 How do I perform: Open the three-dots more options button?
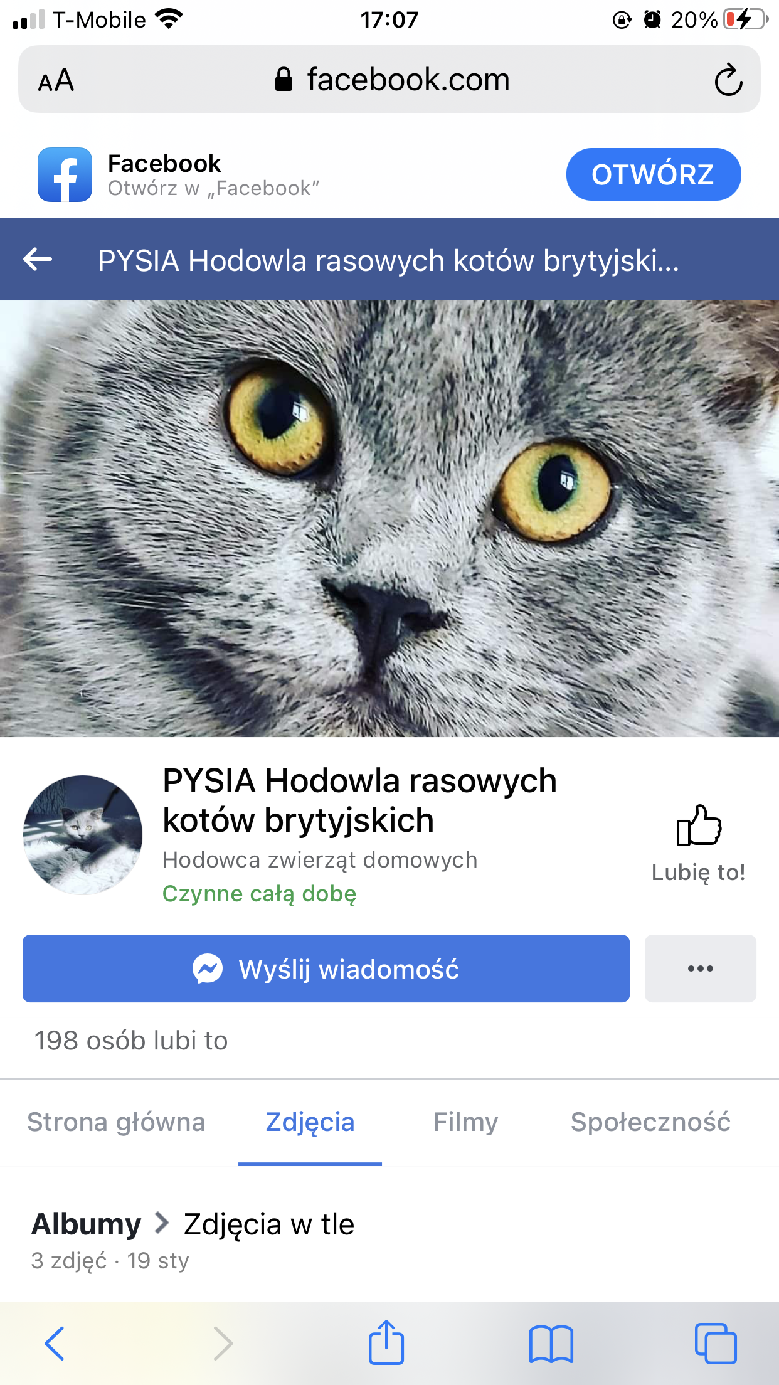[x=700, y=968]
